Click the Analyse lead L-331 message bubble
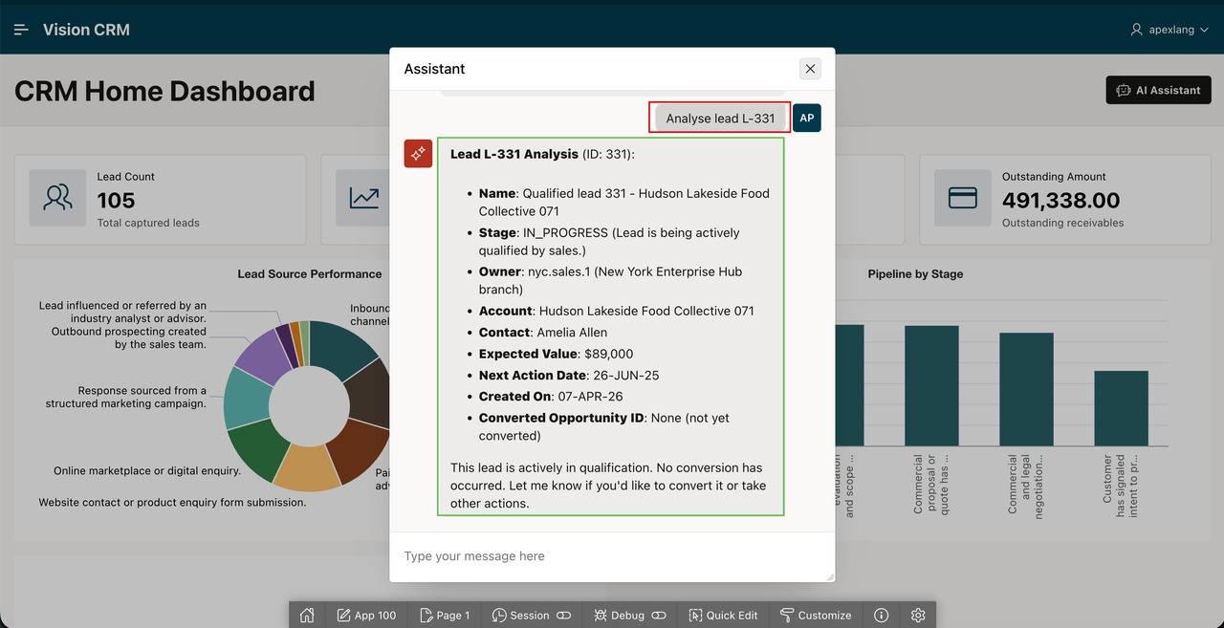Viewport: 1224px width, 628px height. pyautogui.click(x=720, y=118)
